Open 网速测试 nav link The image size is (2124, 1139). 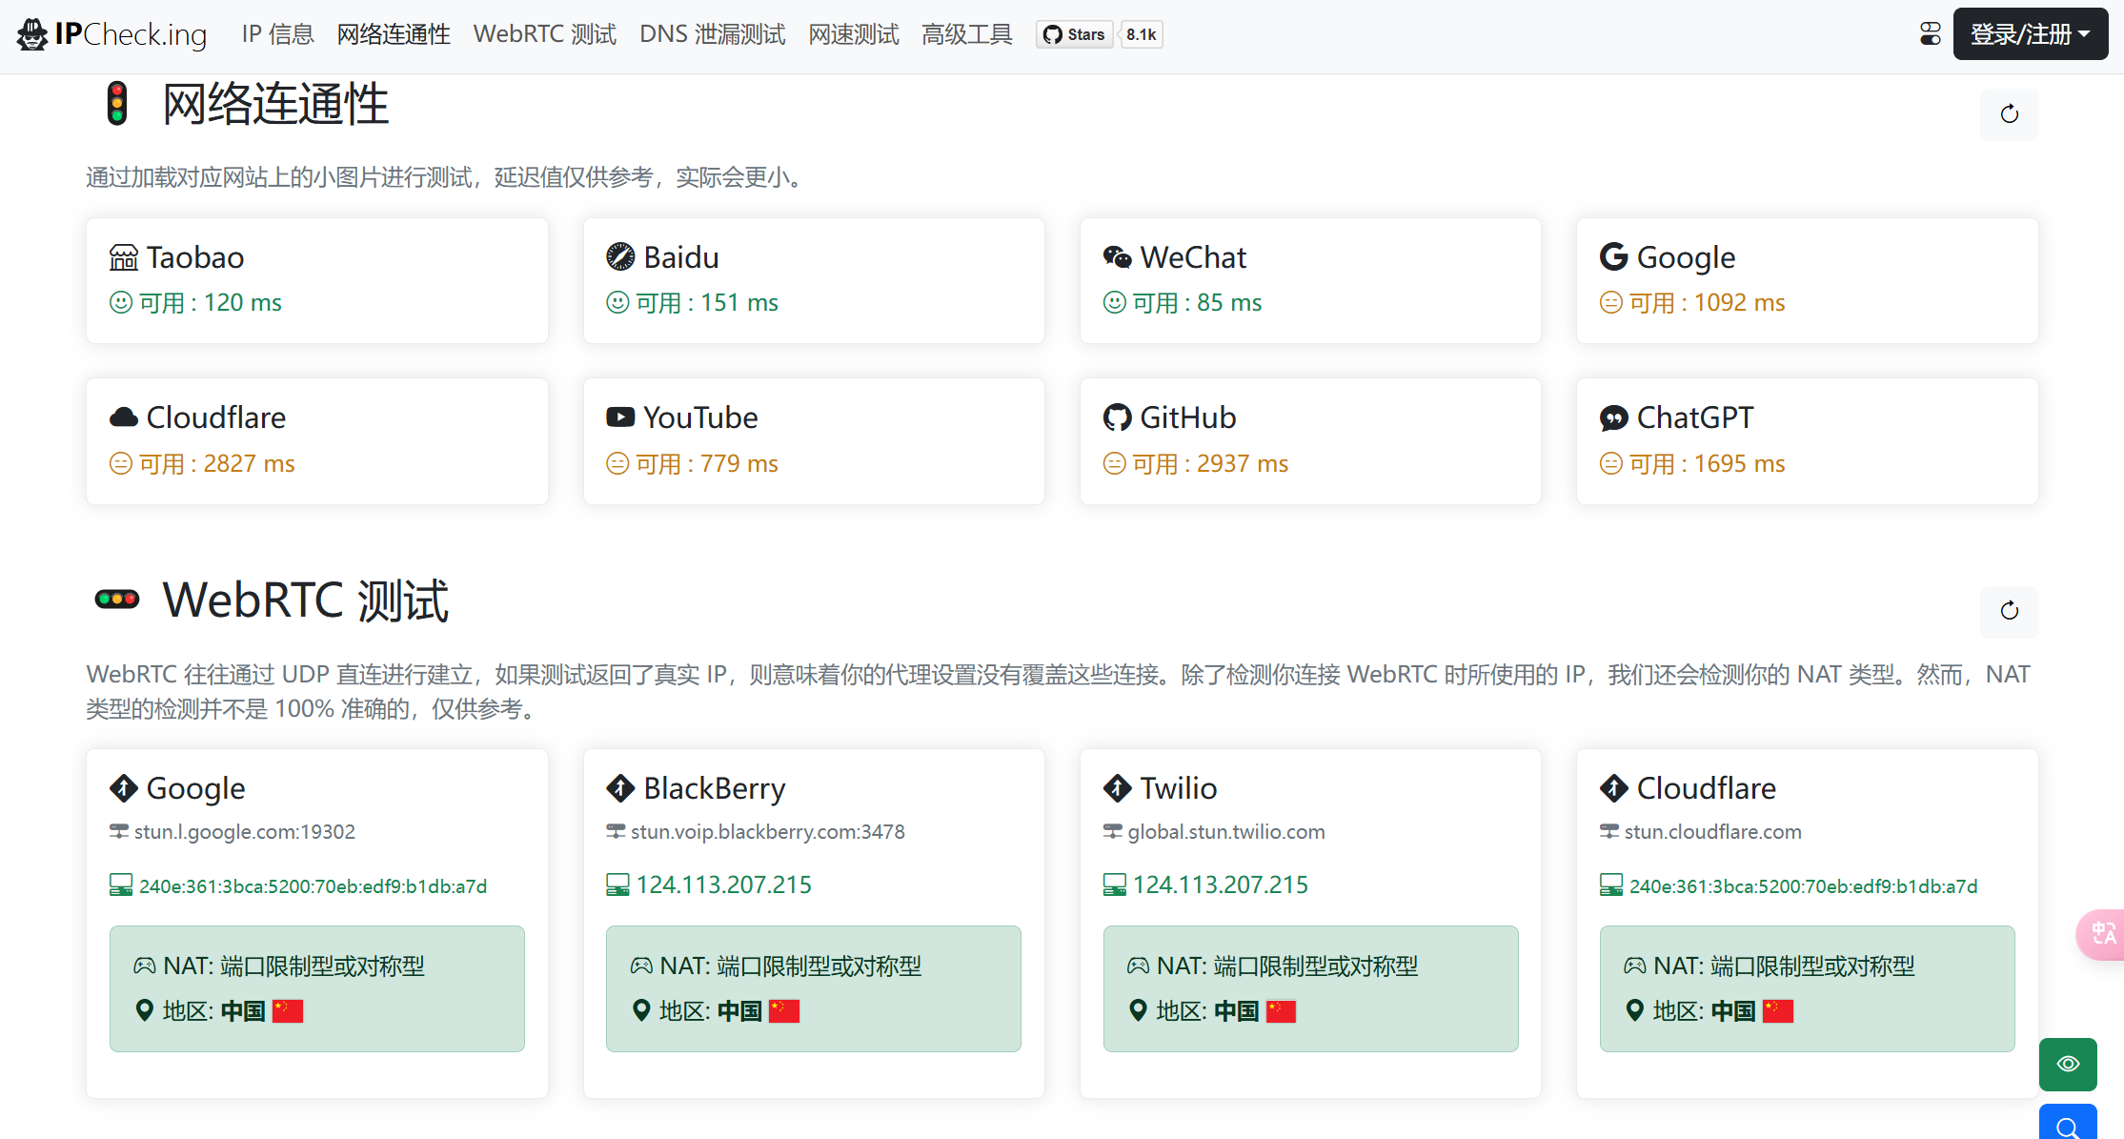(853, 35)
